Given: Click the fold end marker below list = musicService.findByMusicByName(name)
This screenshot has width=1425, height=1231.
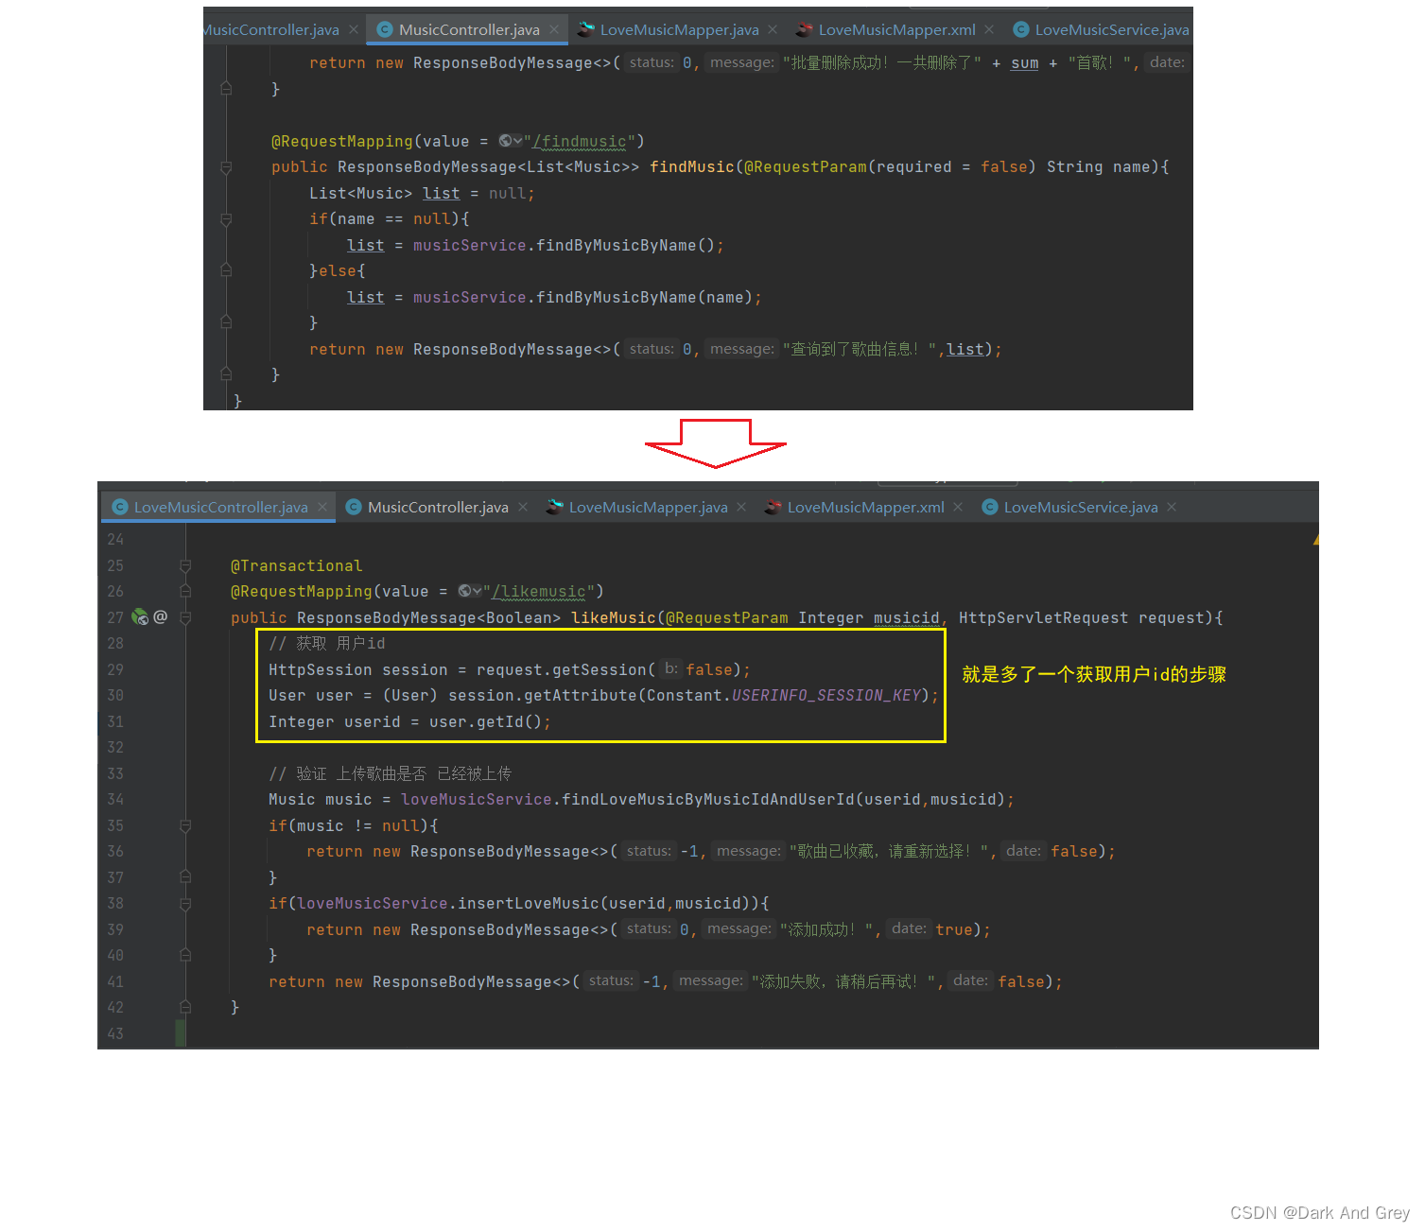Looking at the screenshot, I should 226,322.
